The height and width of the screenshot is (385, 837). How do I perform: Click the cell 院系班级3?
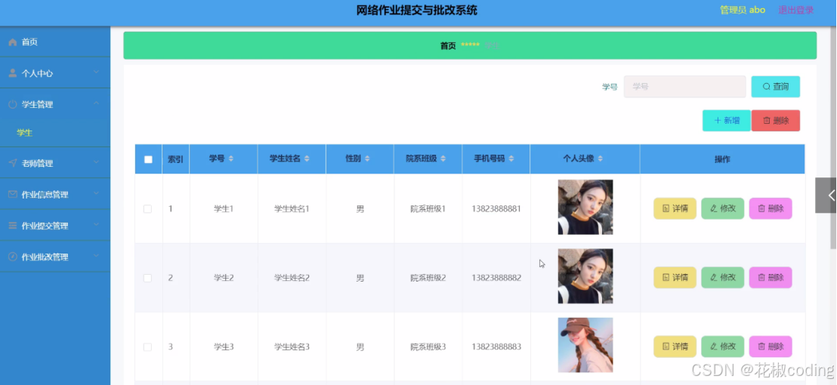[428, 346]
